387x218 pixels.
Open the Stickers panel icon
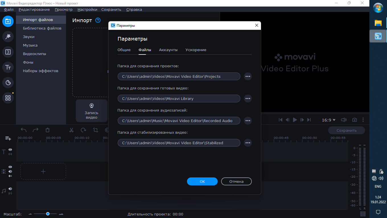point(8,83)
